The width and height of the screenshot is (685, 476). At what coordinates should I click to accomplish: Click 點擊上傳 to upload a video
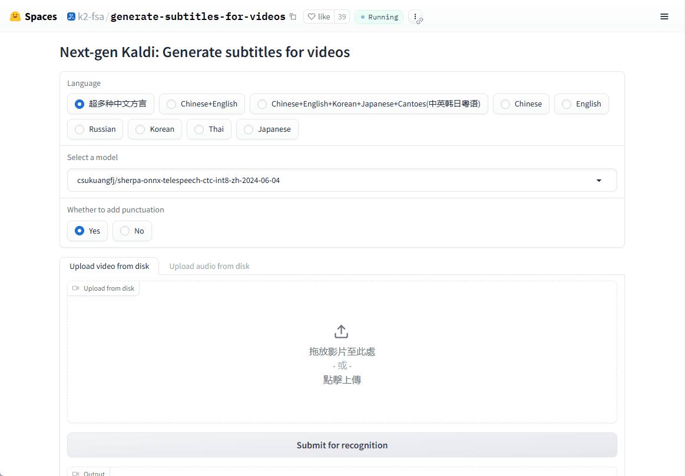pyautogui.click(x=342, y=380)
